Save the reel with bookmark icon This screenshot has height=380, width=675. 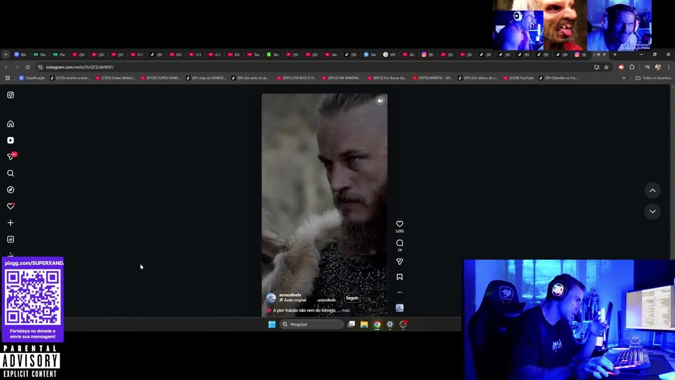[x=400, y=277]
